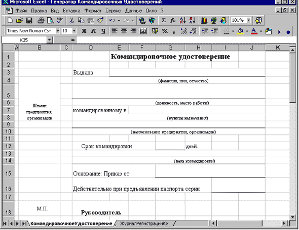Toggle bold formatting Ж

pyautogui.click(x=84, y=31)
